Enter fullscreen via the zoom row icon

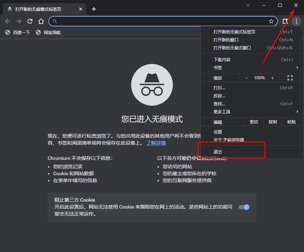(x=290, y=78)
